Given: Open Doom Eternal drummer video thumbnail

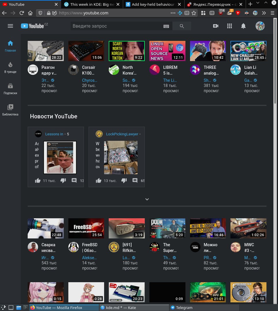Looking at the screenshot, I should coord(167,228).
